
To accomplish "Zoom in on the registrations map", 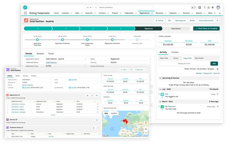I will [146, 129].
